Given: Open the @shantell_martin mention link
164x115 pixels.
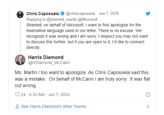Looking at the screenshot, I should [62, 20].
